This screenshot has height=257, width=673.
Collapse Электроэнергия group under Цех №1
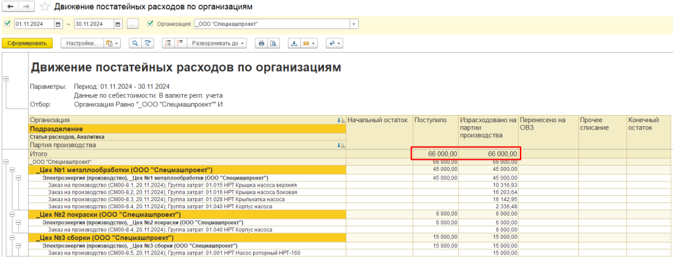[x=18, y=177]
